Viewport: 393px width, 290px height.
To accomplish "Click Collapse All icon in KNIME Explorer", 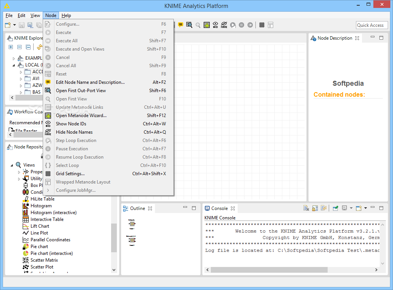I will point(20,47).
